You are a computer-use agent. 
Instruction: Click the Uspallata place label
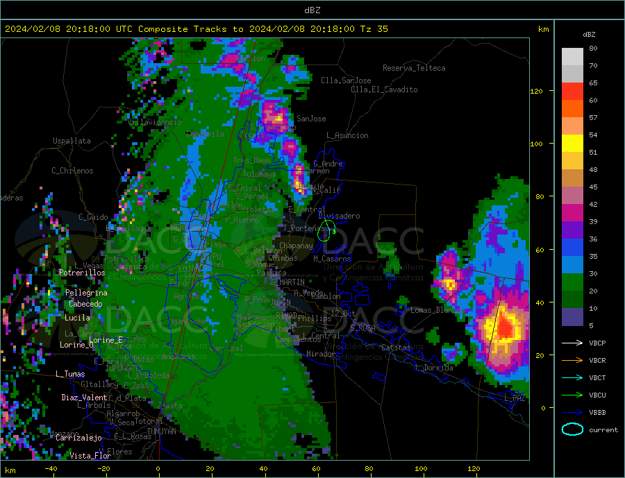click(72, 141)
